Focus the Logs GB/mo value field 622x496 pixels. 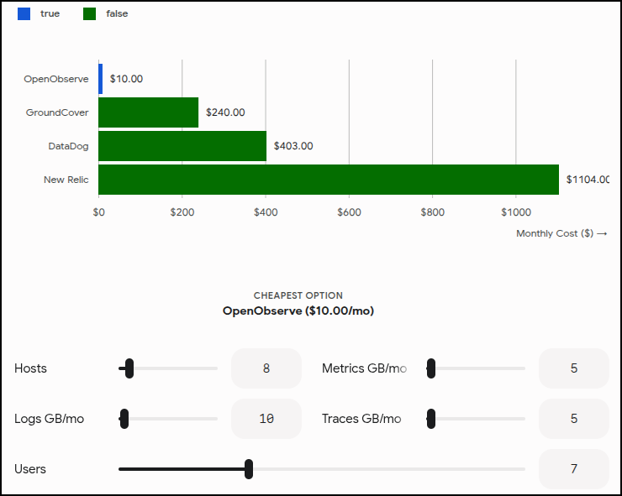click(266, 419)
